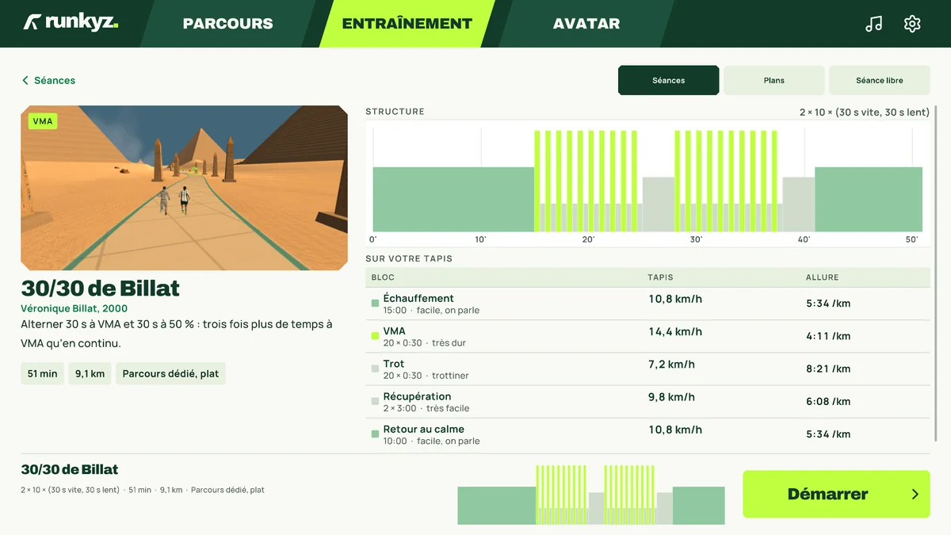Click the Trot grey square marker
Screen dimensions: 951x535
[x=375, y=369]
